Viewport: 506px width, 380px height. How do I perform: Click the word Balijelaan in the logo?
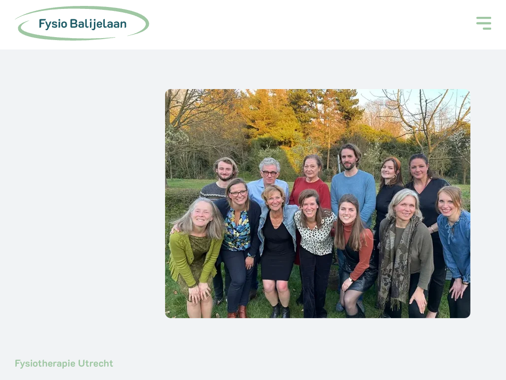[x=98, y=24]
